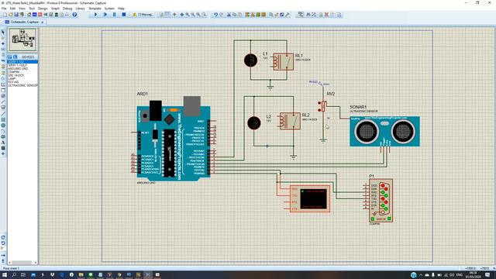Stop the simulation

(124, 15)
